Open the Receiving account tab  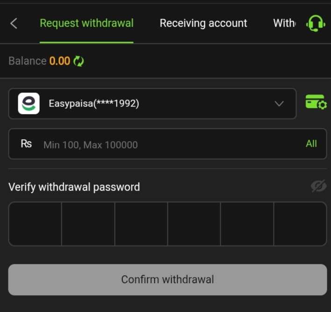coord(203,23)
